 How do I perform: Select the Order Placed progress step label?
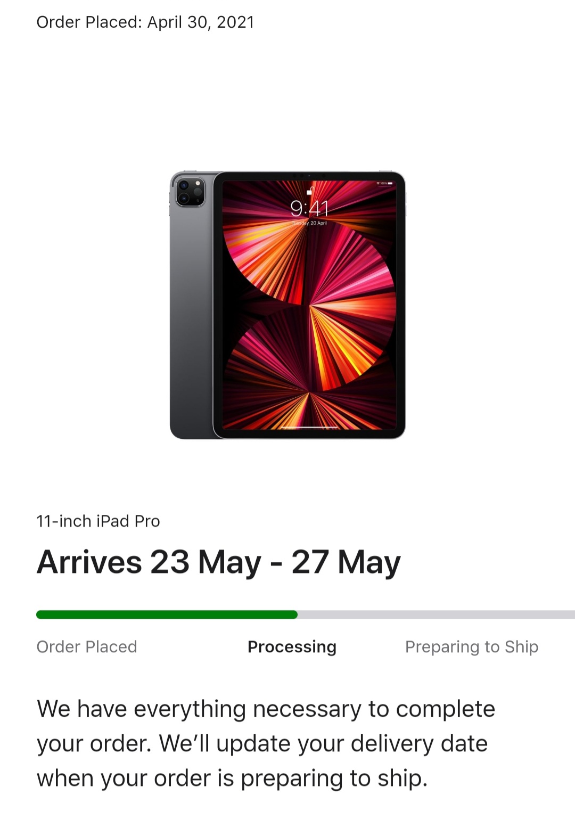click(87, 646)
